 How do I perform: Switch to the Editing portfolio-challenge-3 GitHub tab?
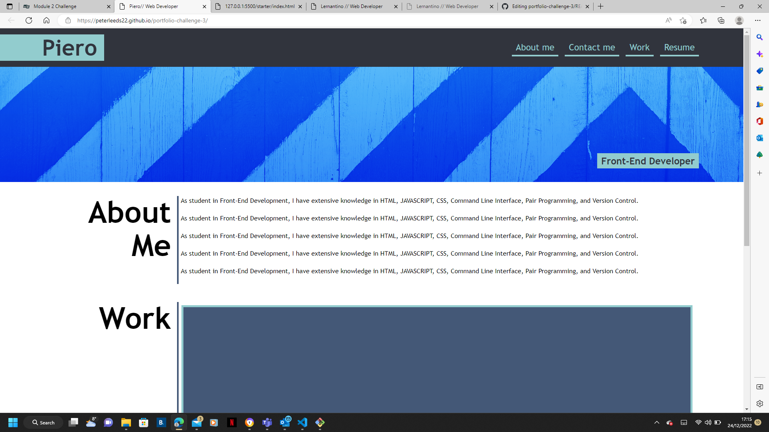pyautogui.click(x=546, y=6)
